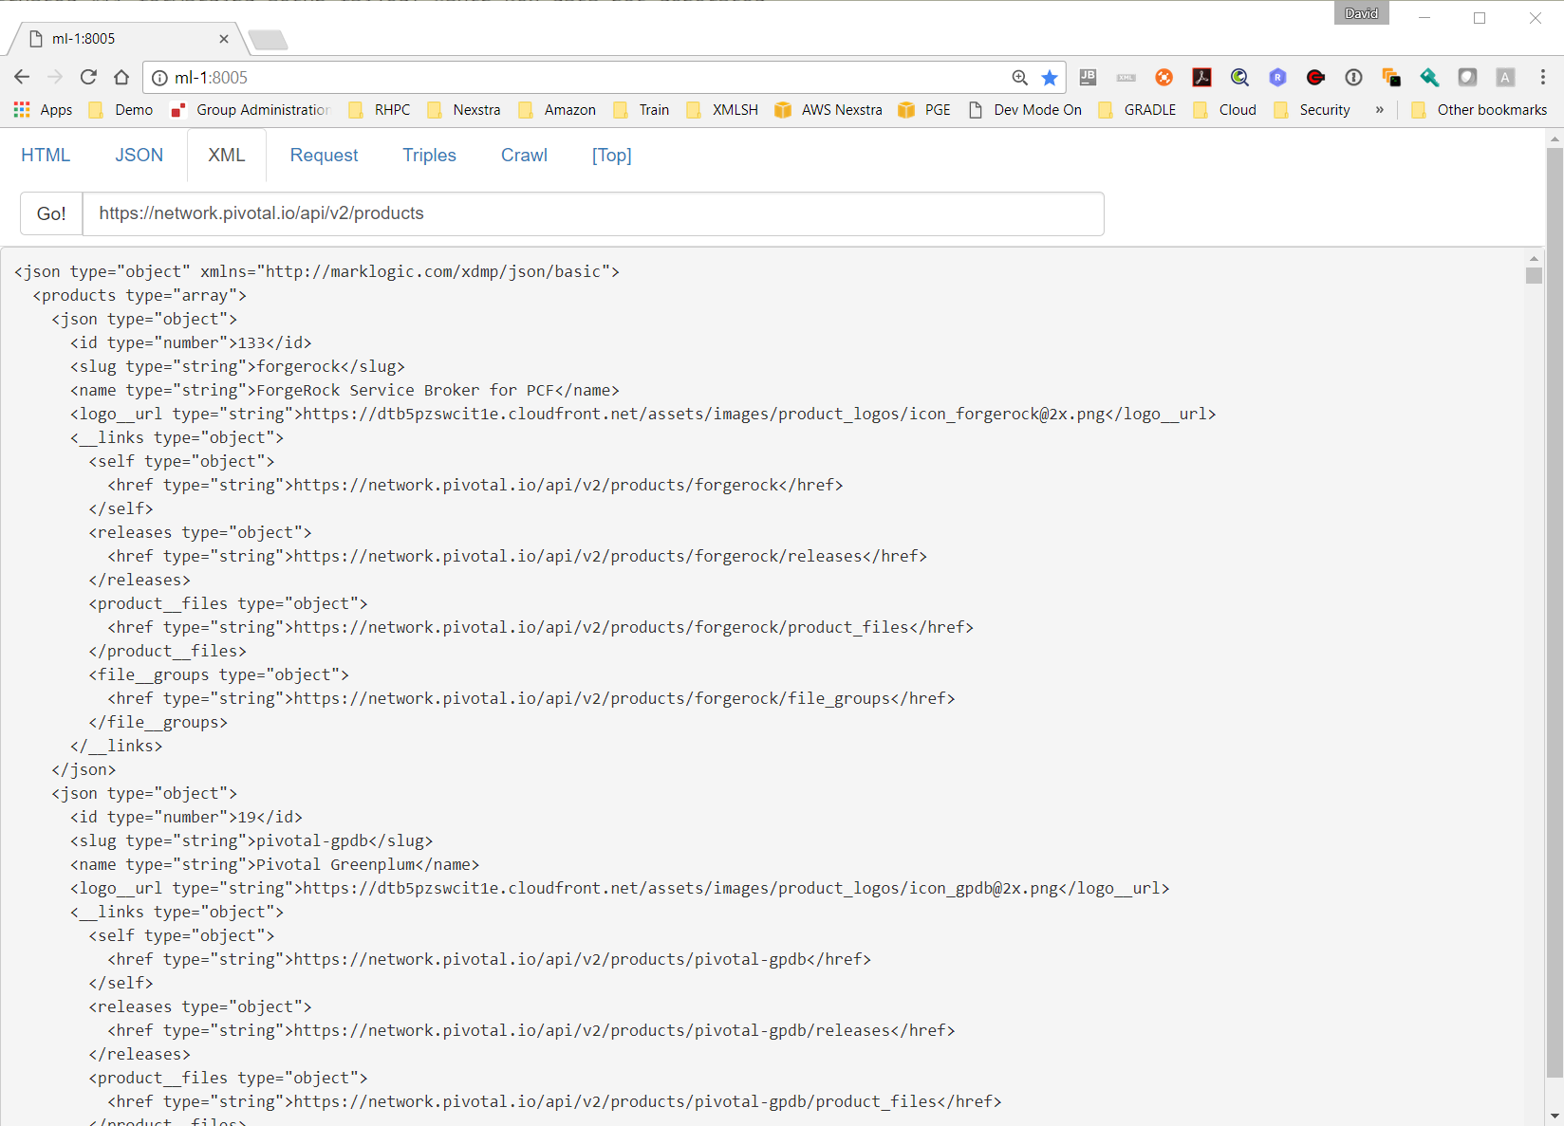Reload the page with the refresh icon
Image resolution: width=1564 pixels, height=1126 pixels.
point(88,77)
